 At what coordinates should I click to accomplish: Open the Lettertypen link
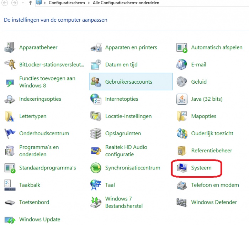(33, 116)
